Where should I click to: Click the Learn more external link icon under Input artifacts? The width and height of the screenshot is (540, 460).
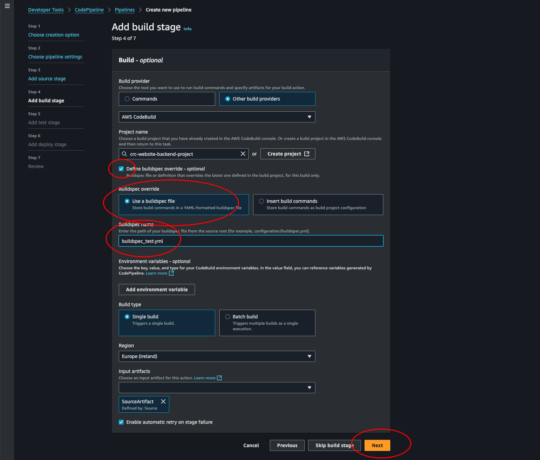tap(219, 378)
